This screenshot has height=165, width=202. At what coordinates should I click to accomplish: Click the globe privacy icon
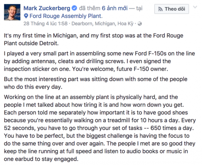[140, 23]
